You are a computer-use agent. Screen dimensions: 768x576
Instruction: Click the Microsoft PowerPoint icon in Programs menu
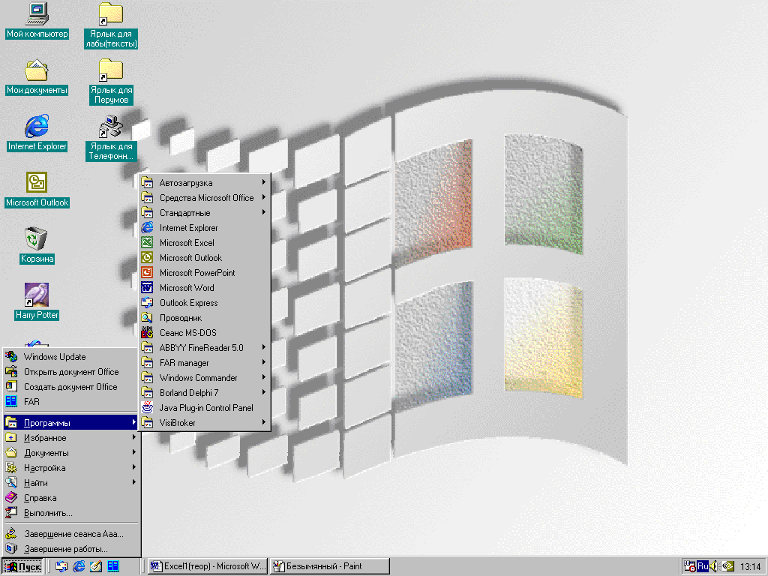click(147, 272)
